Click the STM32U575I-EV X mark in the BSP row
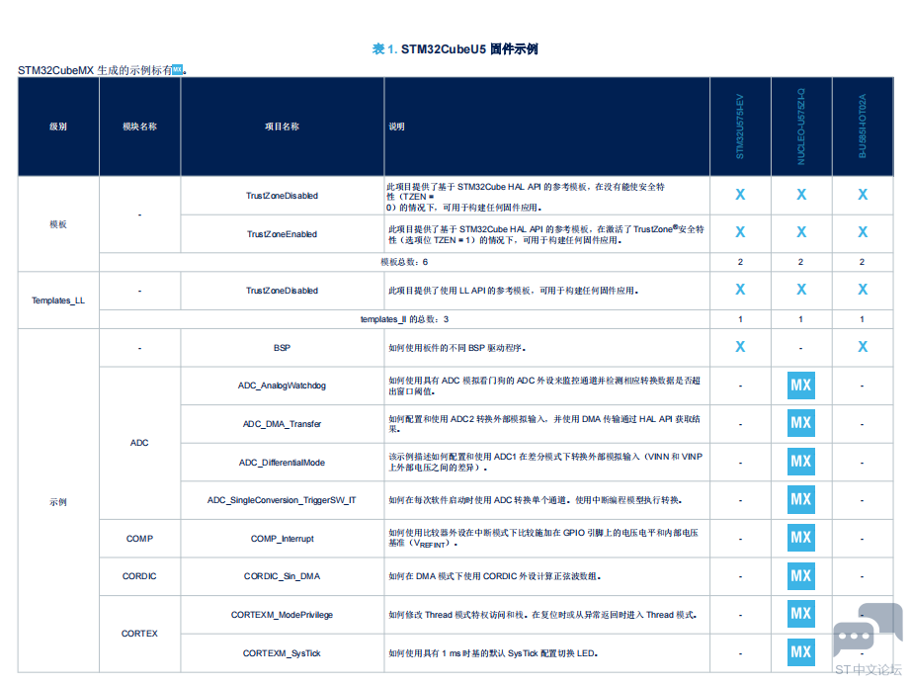This screenshot has width=911, height=685. point(740,347)
